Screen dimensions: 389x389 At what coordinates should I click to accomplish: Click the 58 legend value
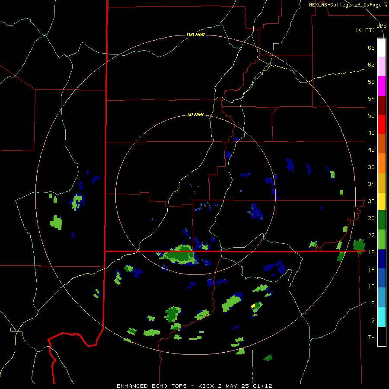click(371, 82)
